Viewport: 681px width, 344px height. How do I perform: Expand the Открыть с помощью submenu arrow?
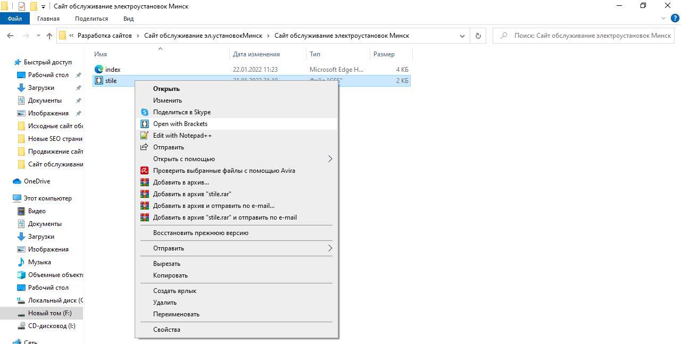pyautogui.click(x=330, y=159)
